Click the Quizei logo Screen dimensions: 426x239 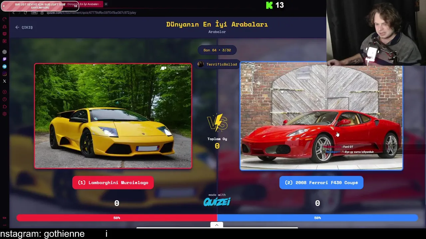point(217,202)
